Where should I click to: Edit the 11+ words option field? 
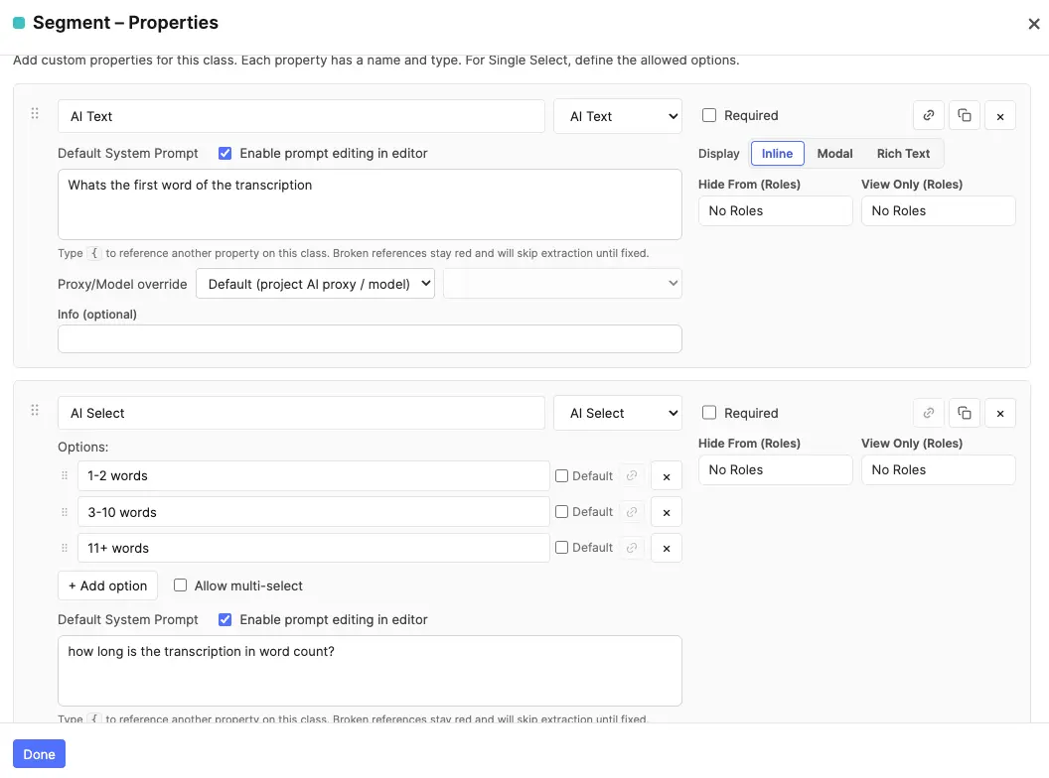click(314, 548)
